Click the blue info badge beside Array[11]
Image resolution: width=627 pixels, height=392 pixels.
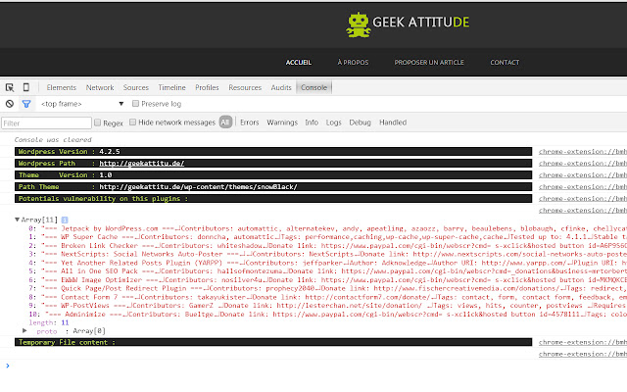(x=65, y=220)
